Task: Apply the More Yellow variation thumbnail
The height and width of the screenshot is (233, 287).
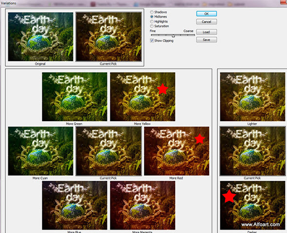Action: pos(143,97)
